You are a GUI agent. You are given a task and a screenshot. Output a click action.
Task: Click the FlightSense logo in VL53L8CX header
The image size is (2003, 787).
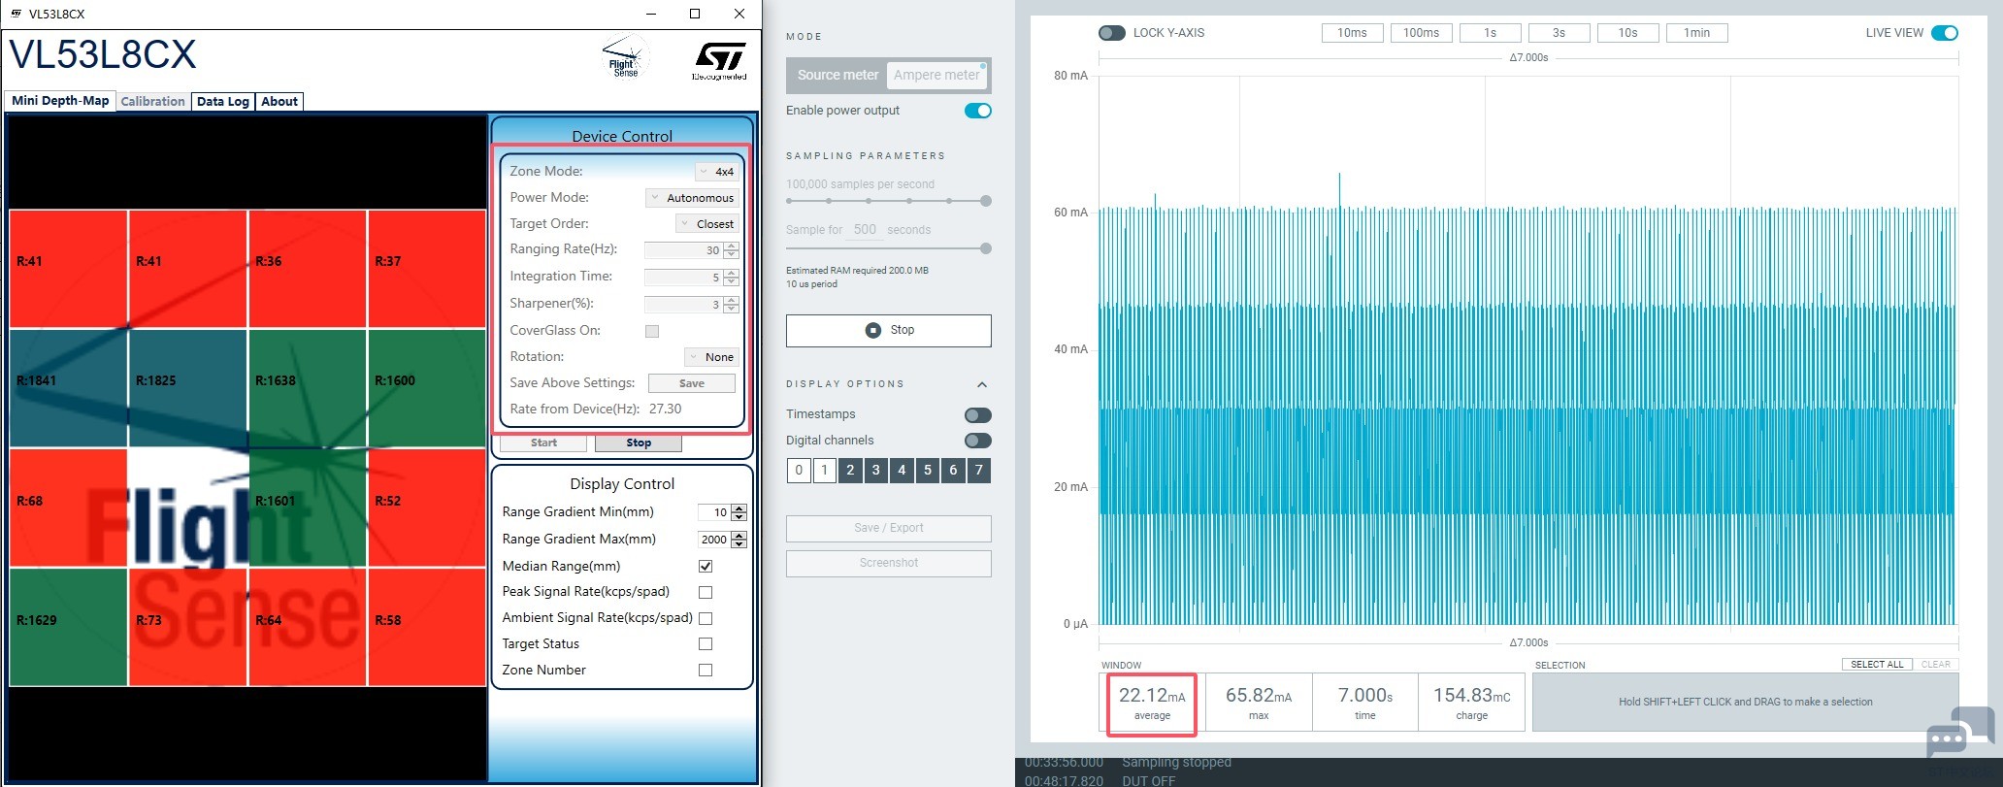tap(625, 58)
